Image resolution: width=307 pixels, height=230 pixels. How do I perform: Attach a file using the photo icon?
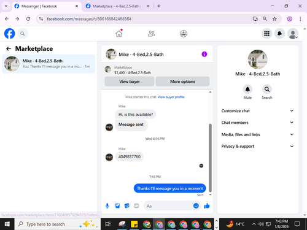click(x=117, y=206)
